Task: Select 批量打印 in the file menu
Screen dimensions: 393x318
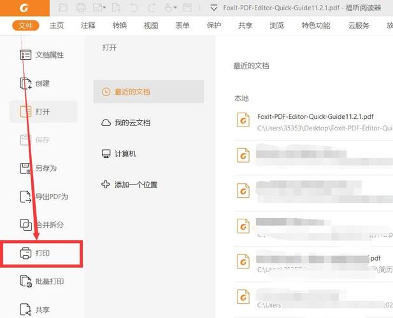Action: 43,281
